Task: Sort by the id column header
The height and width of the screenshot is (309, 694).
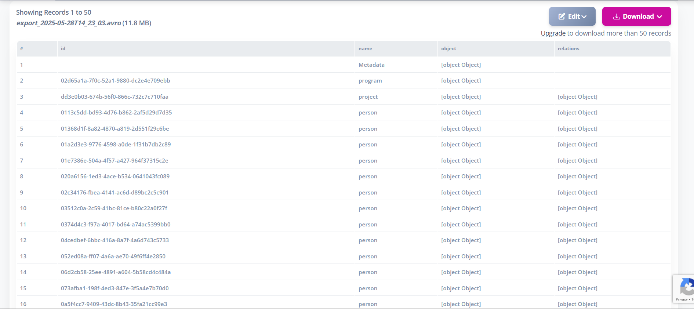Action: tap(63, 49)
